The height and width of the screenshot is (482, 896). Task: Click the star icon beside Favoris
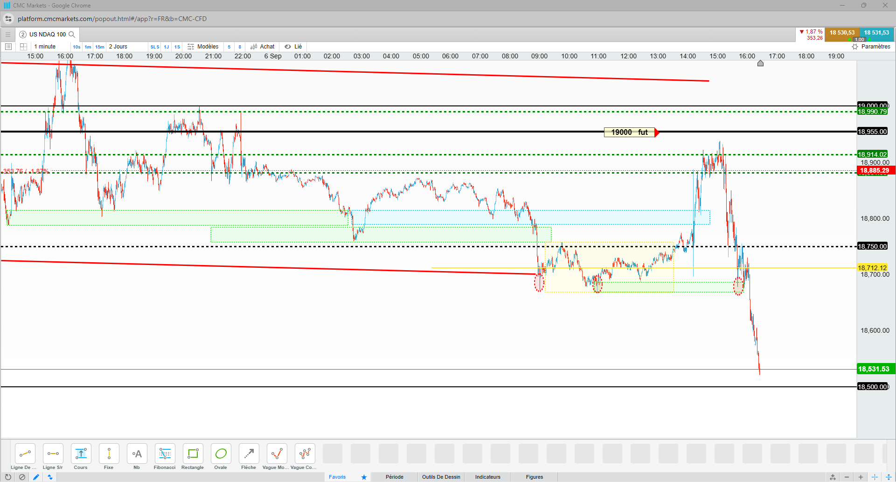click(364, 477)
